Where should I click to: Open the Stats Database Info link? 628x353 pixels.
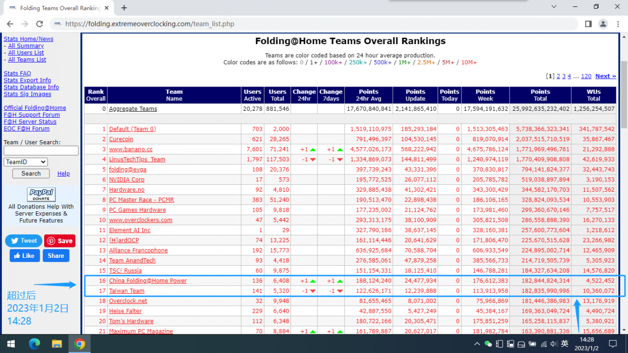pyautogui.click(x=31, y=87)
